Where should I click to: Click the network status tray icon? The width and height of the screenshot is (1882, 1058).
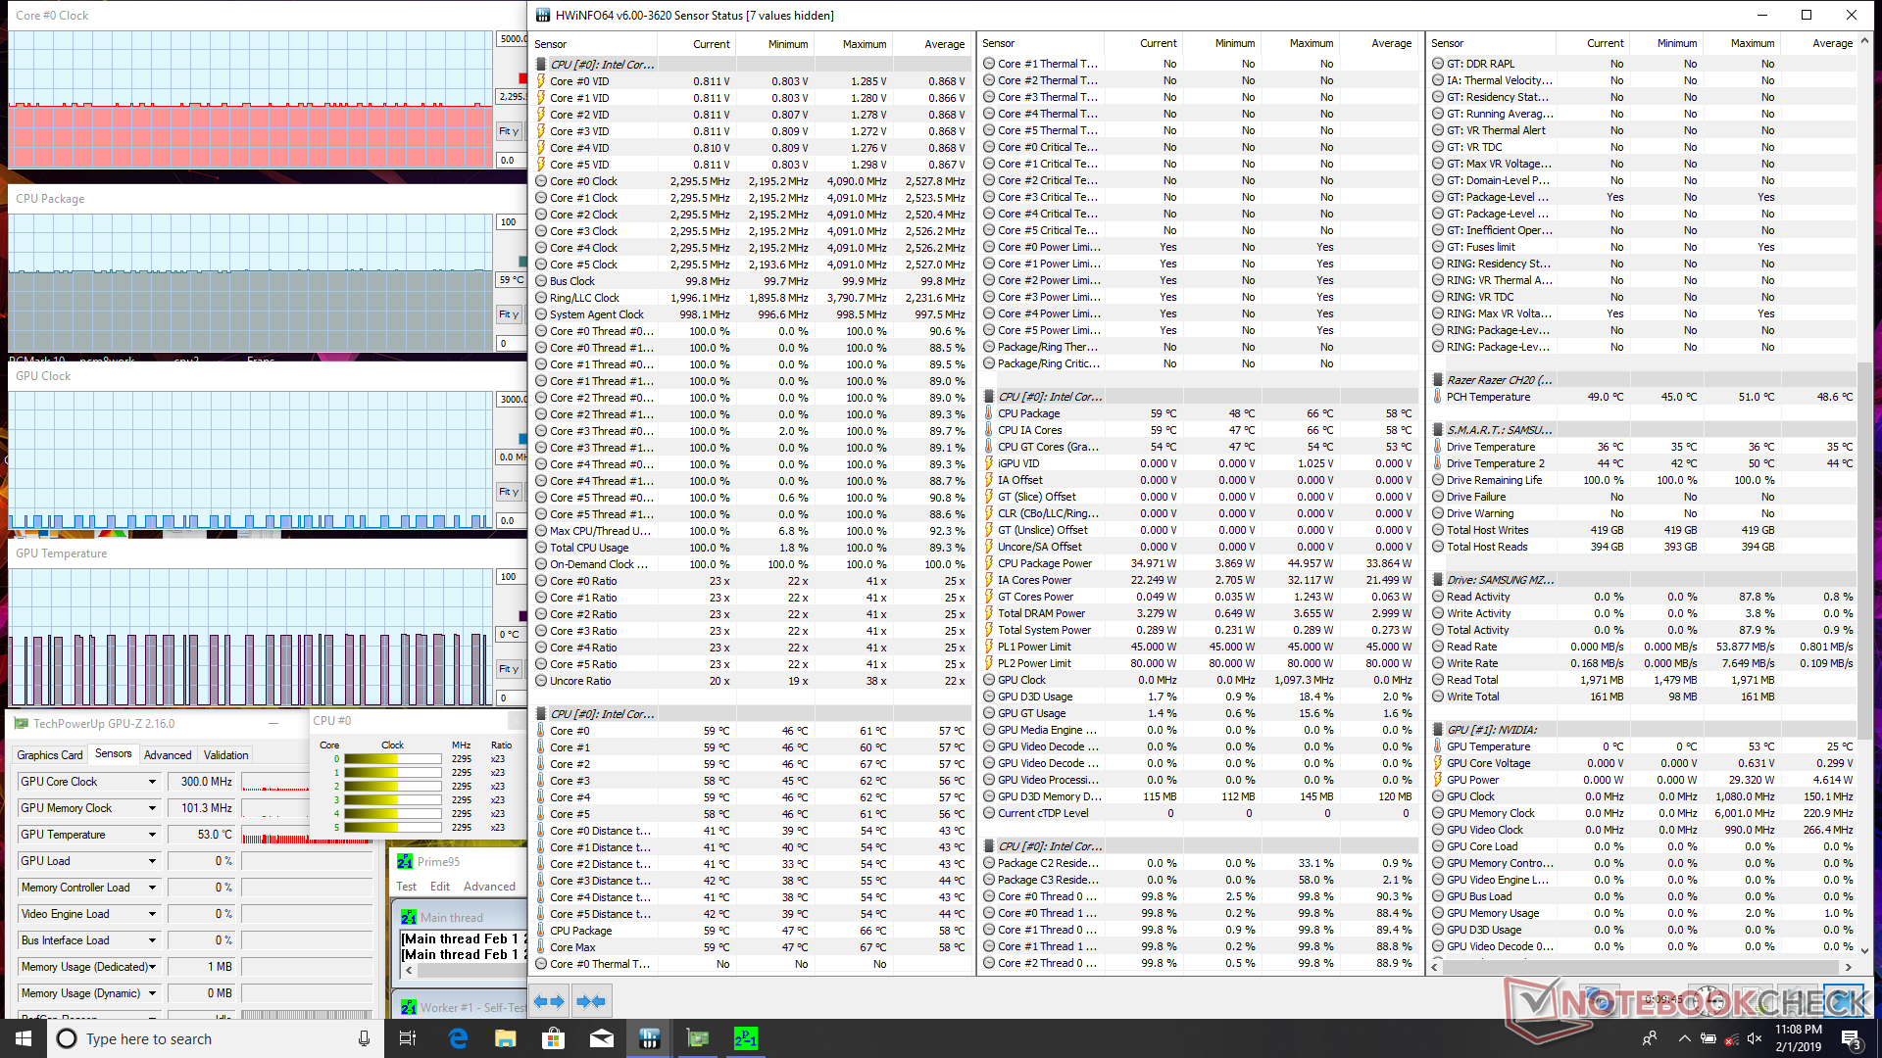click(x=1731, y=1038)
